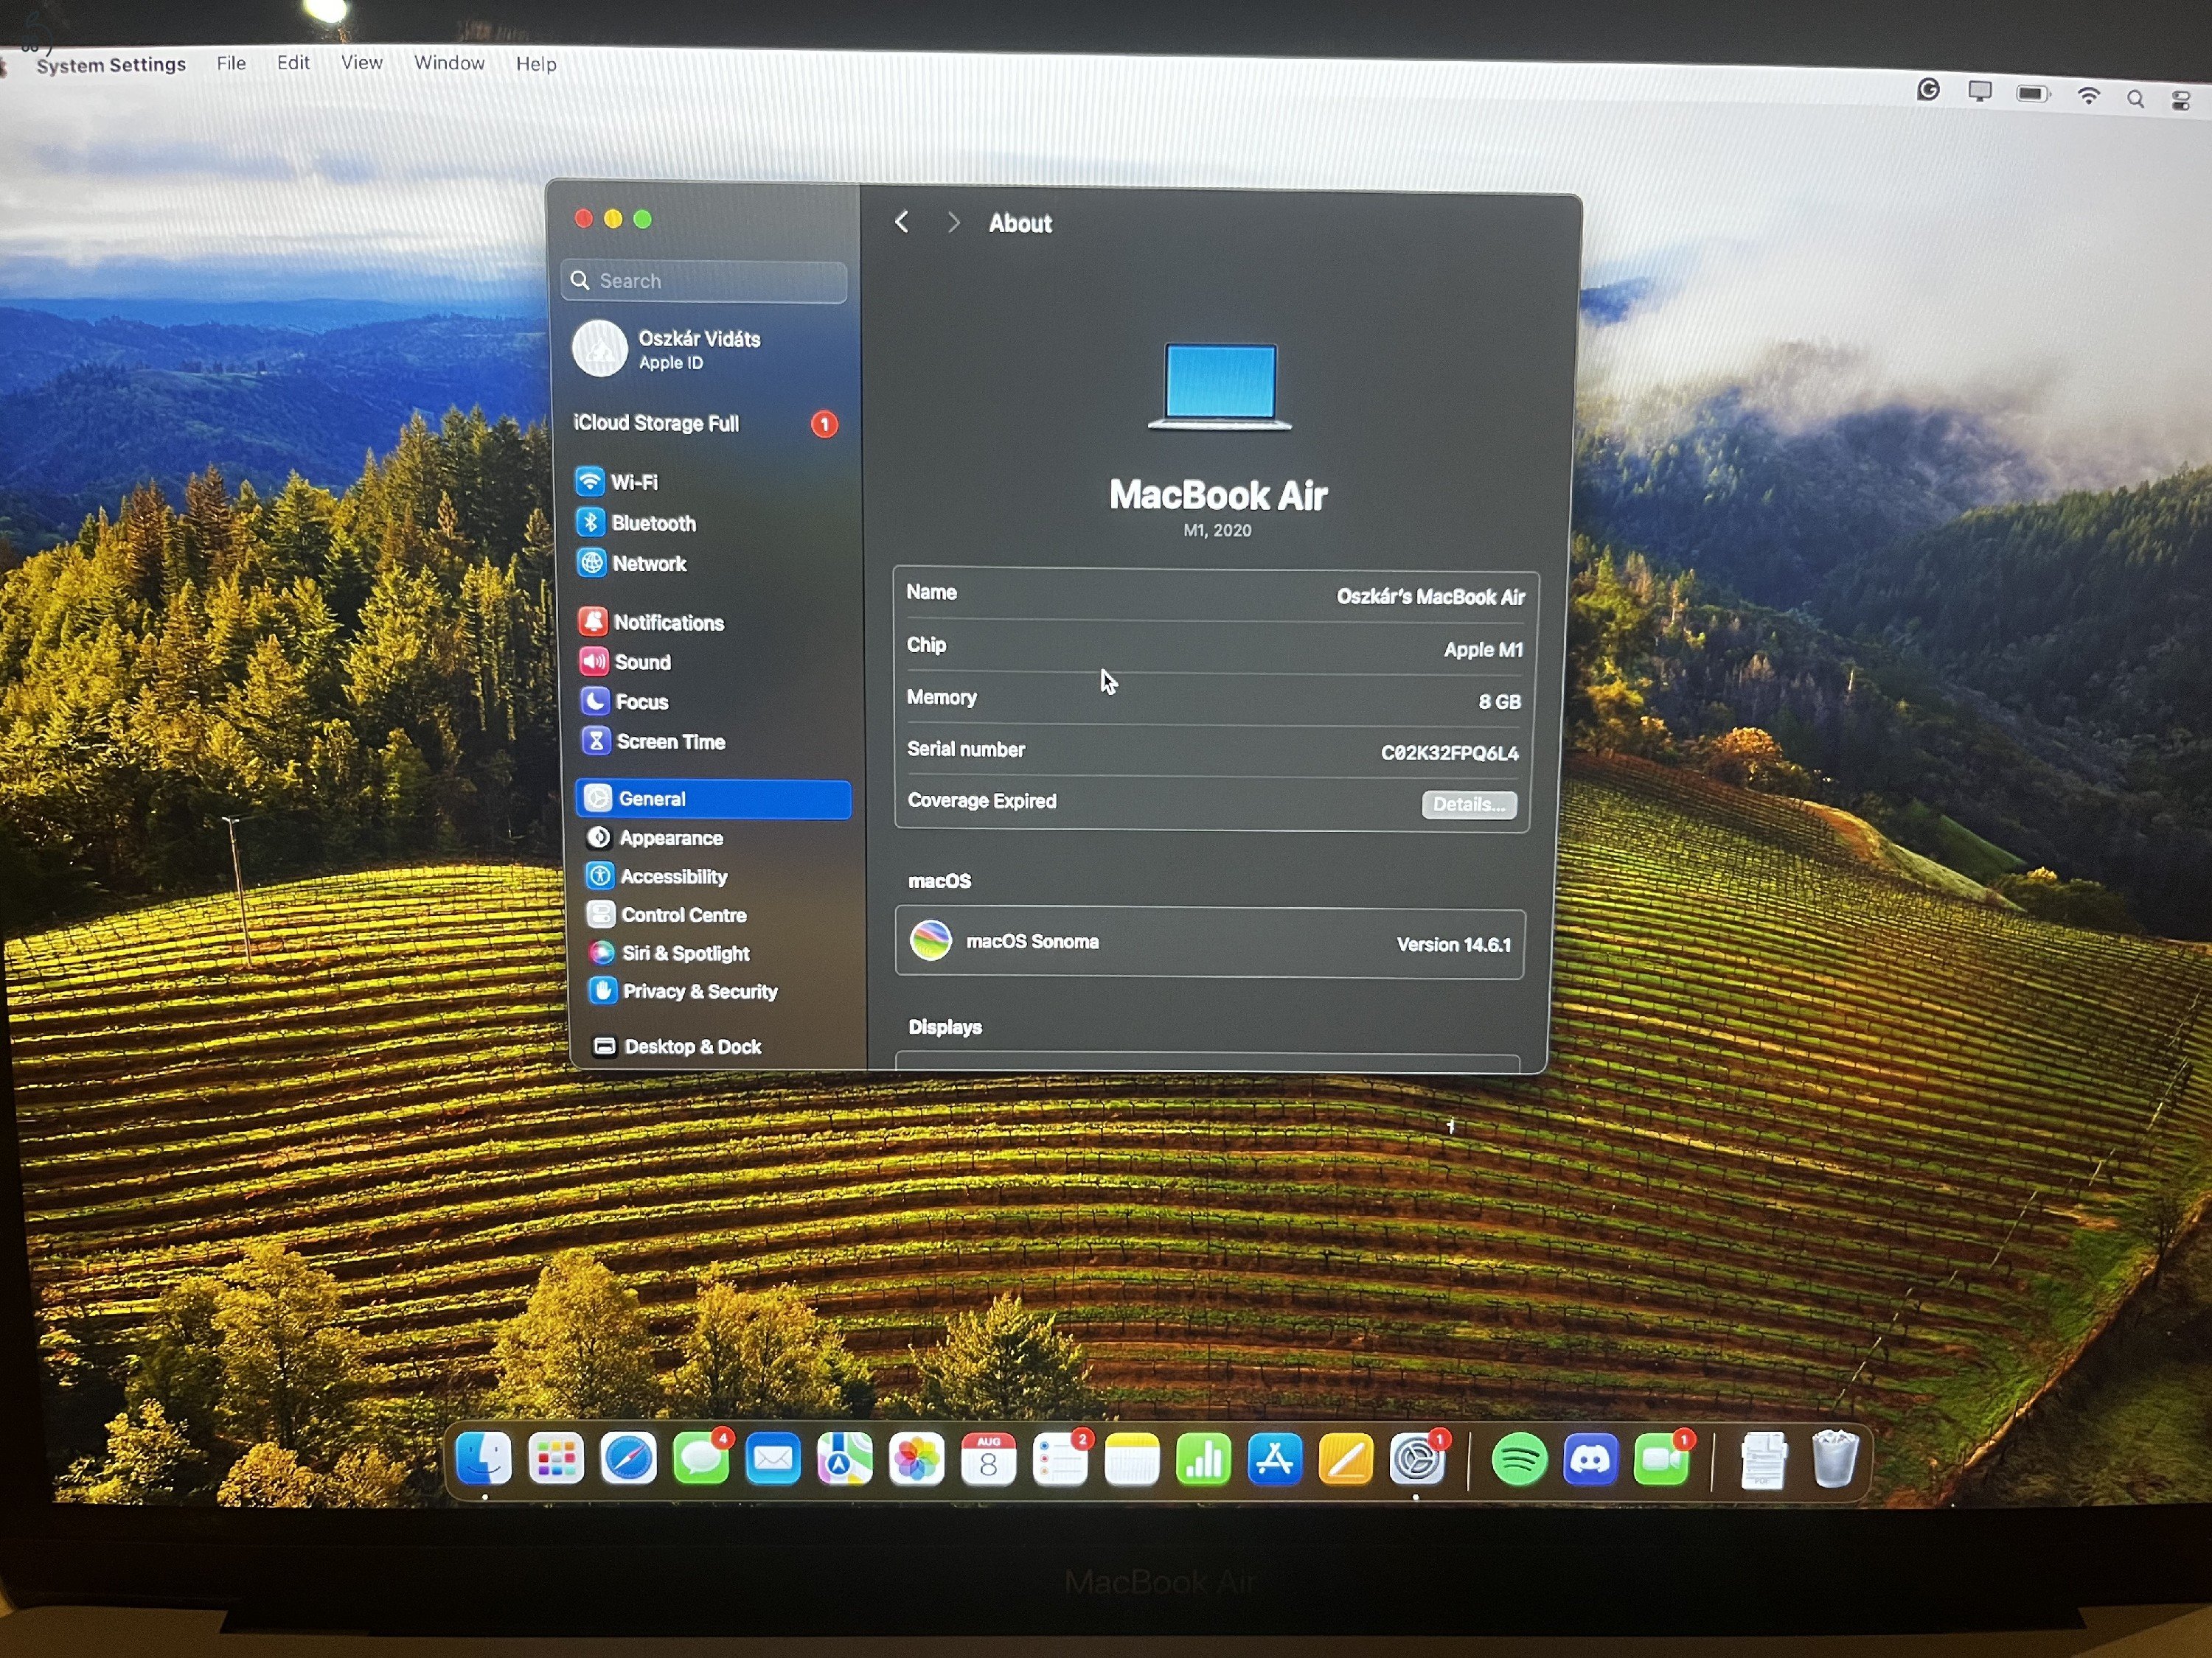Screen dimensions: 2212x1658
Task: Open App Store from the Dock
Action: pyautogui.click(x=1275, y=1461)
